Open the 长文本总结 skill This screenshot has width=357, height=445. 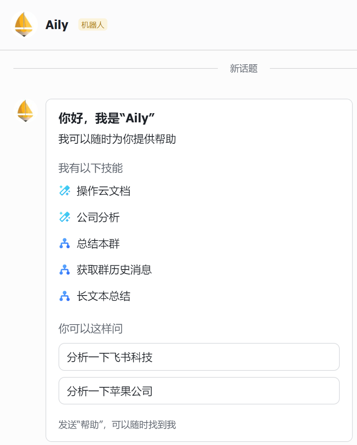[103, 296]
